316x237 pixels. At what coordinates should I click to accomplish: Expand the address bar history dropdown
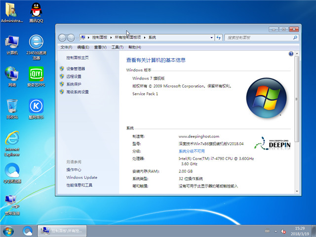[211, 38]
